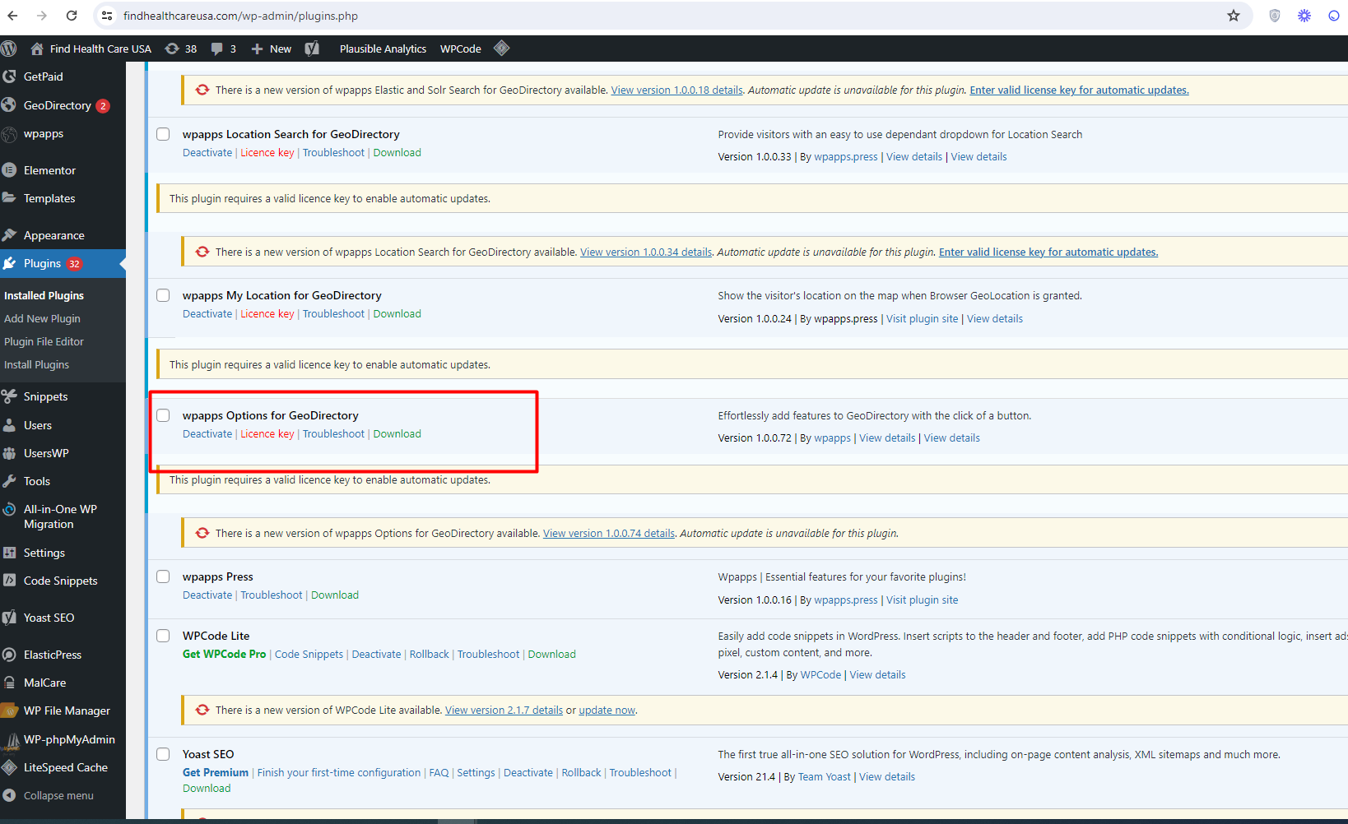
Task: Open Add New Plugin submenu item
Action: tap(42, 318)
